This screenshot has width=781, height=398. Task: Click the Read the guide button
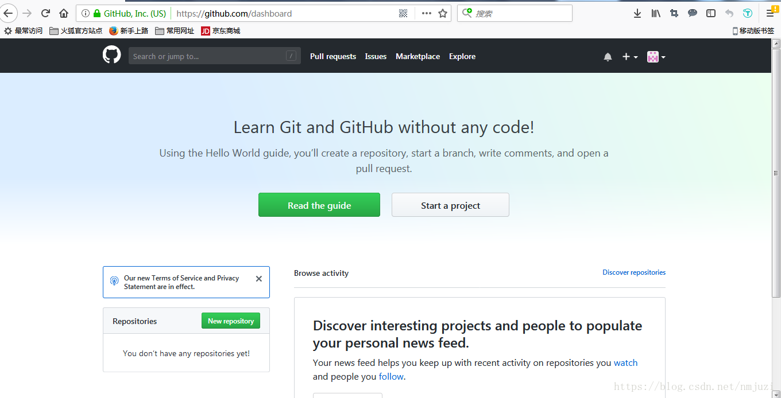point(319,205)
